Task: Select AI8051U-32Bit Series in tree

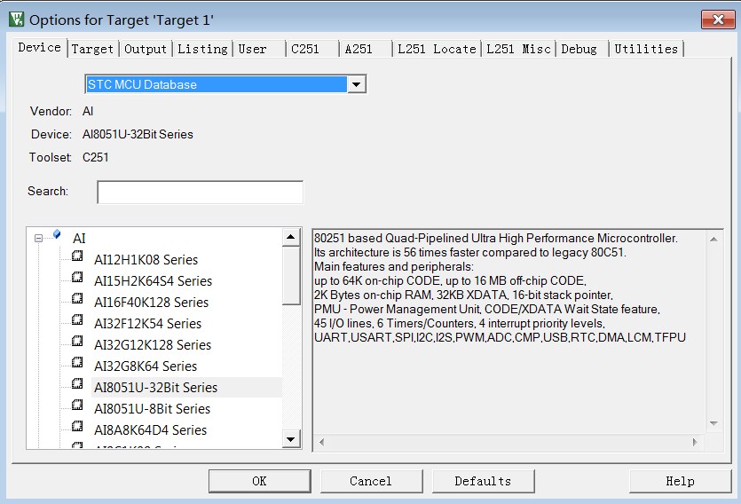Action: pos(156,388)
